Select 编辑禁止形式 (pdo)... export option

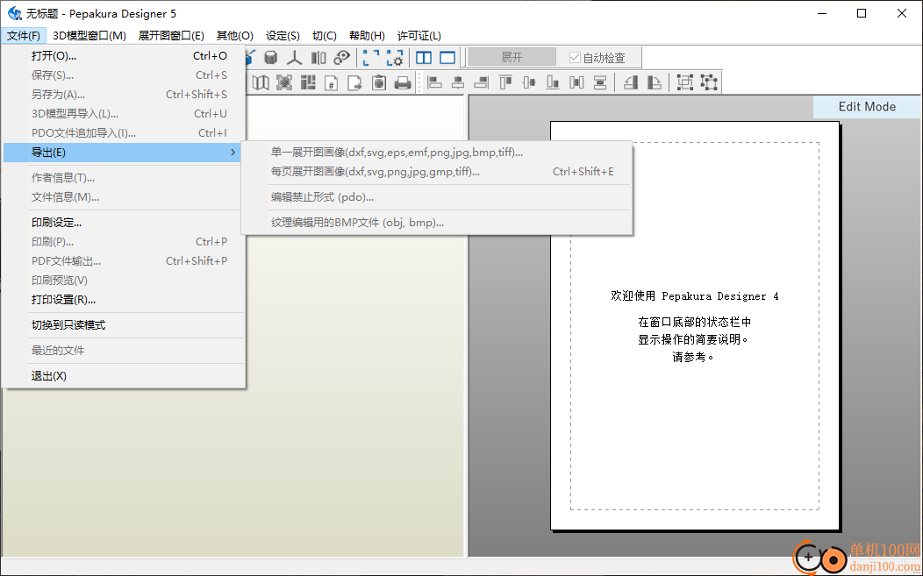437,197
